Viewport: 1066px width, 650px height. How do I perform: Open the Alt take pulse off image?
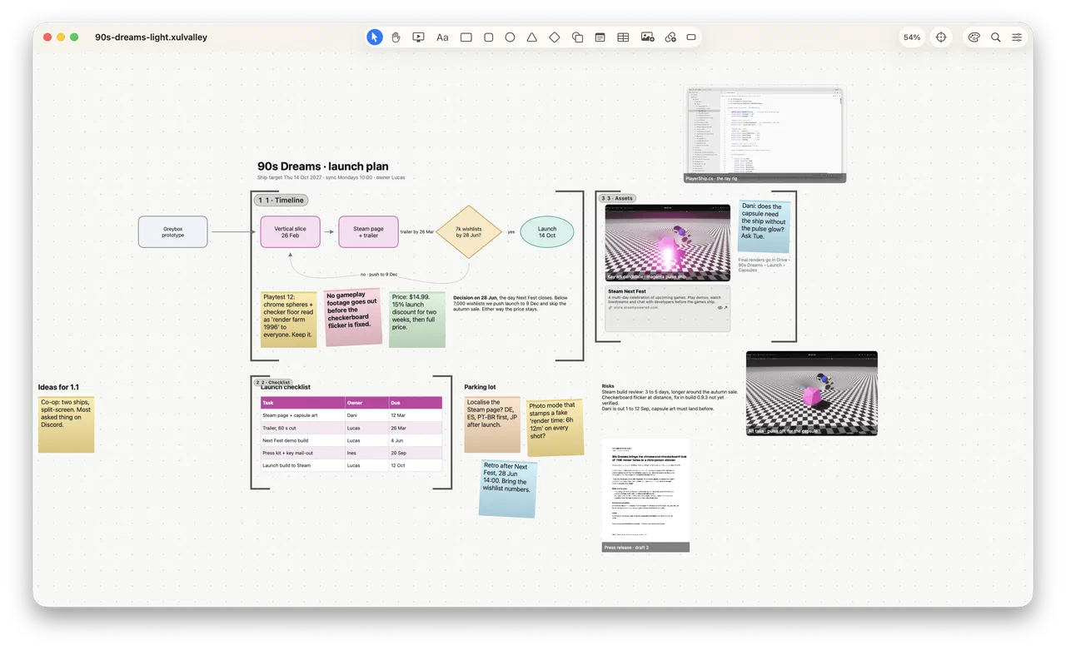click(812, 393)
